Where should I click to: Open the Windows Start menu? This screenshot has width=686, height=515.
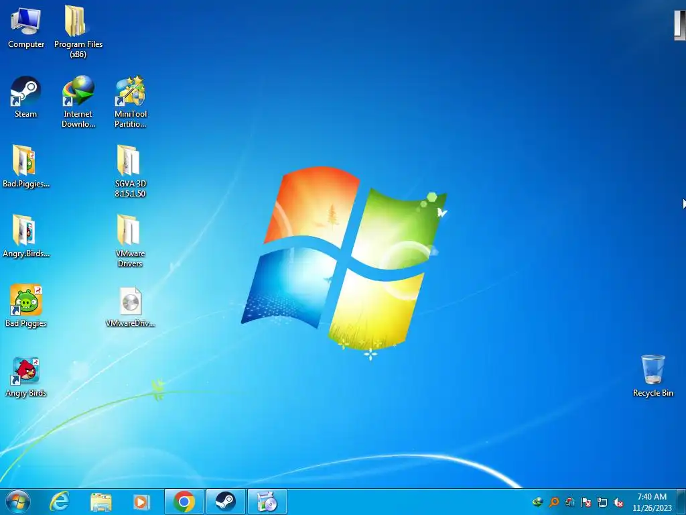(18, 502)
